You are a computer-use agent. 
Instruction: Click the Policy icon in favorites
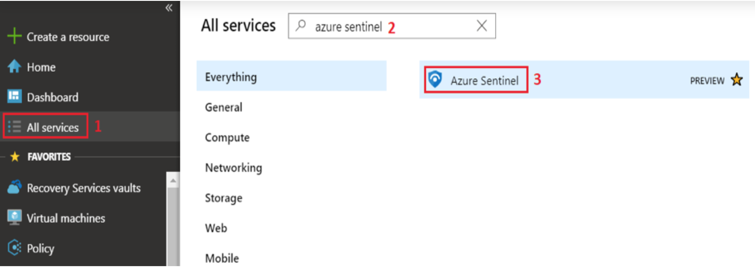pyautogui.click(x=14, y=247)
